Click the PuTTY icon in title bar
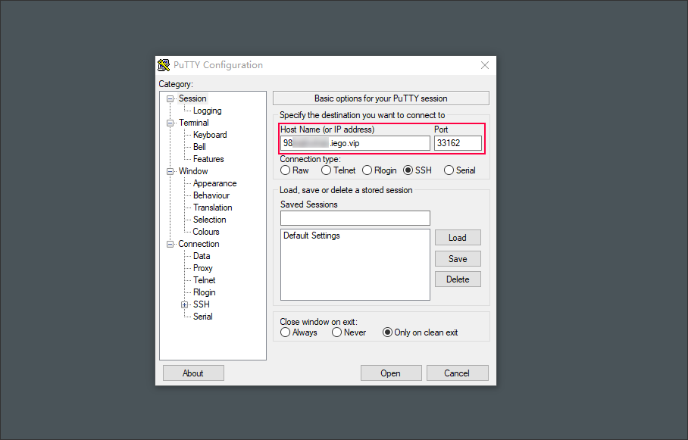 tap(164, 65)
